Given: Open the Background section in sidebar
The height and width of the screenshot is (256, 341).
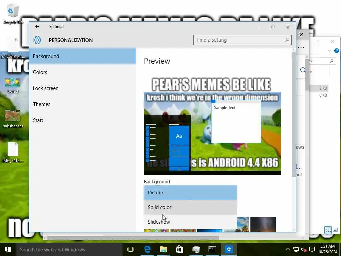Looking at the screenshot, I should coord(83,56).
